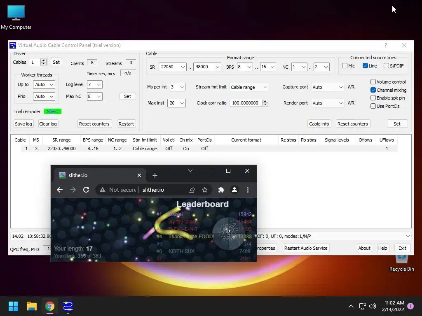Check the Use PortCls option
The height and width of the screenshot is (316, 422).
click(x=373, y=106)
